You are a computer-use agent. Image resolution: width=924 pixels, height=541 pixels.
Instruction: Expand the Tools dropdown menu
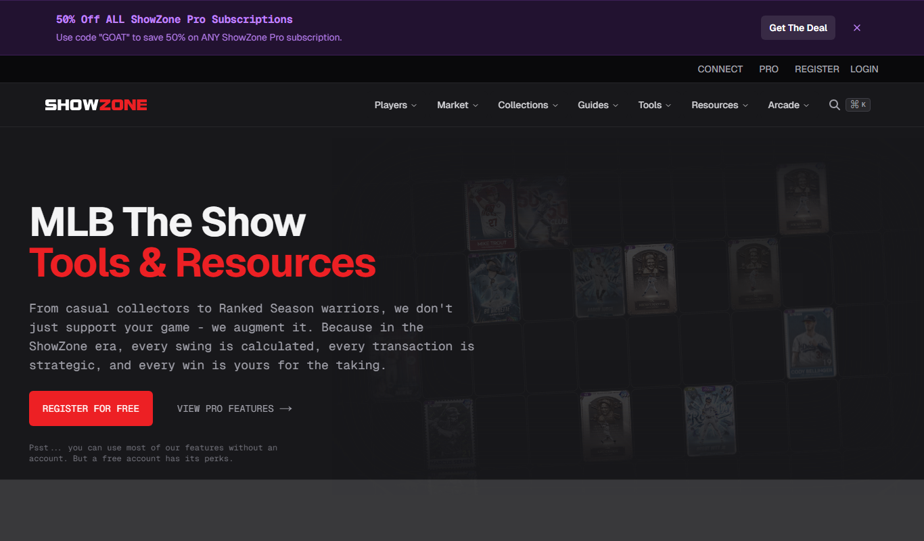(655, 105)
